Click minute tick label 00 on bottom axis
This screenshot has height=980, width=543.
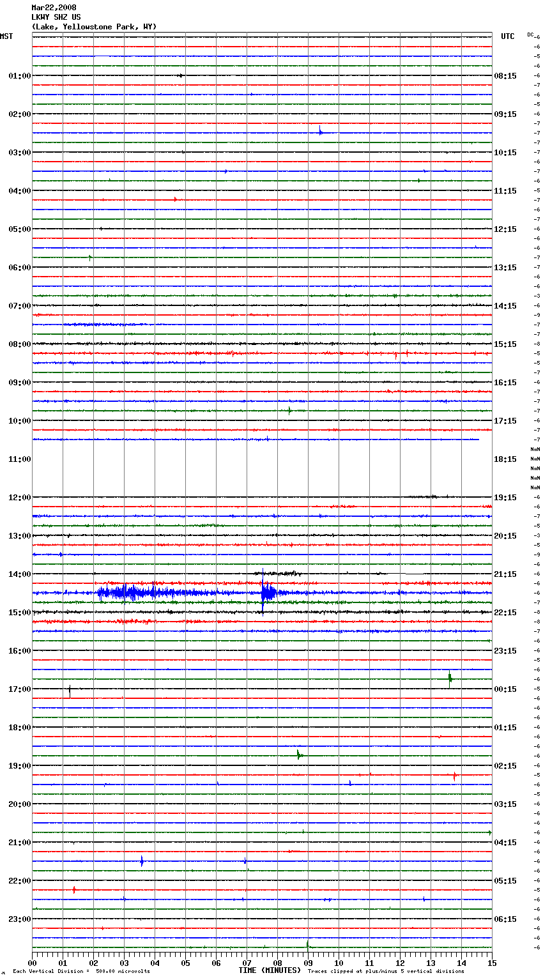pyautogui.click(x=32, y=963)
